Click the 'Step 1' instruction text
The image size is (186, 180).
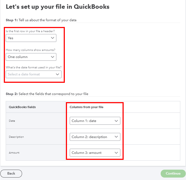(41, 20)
